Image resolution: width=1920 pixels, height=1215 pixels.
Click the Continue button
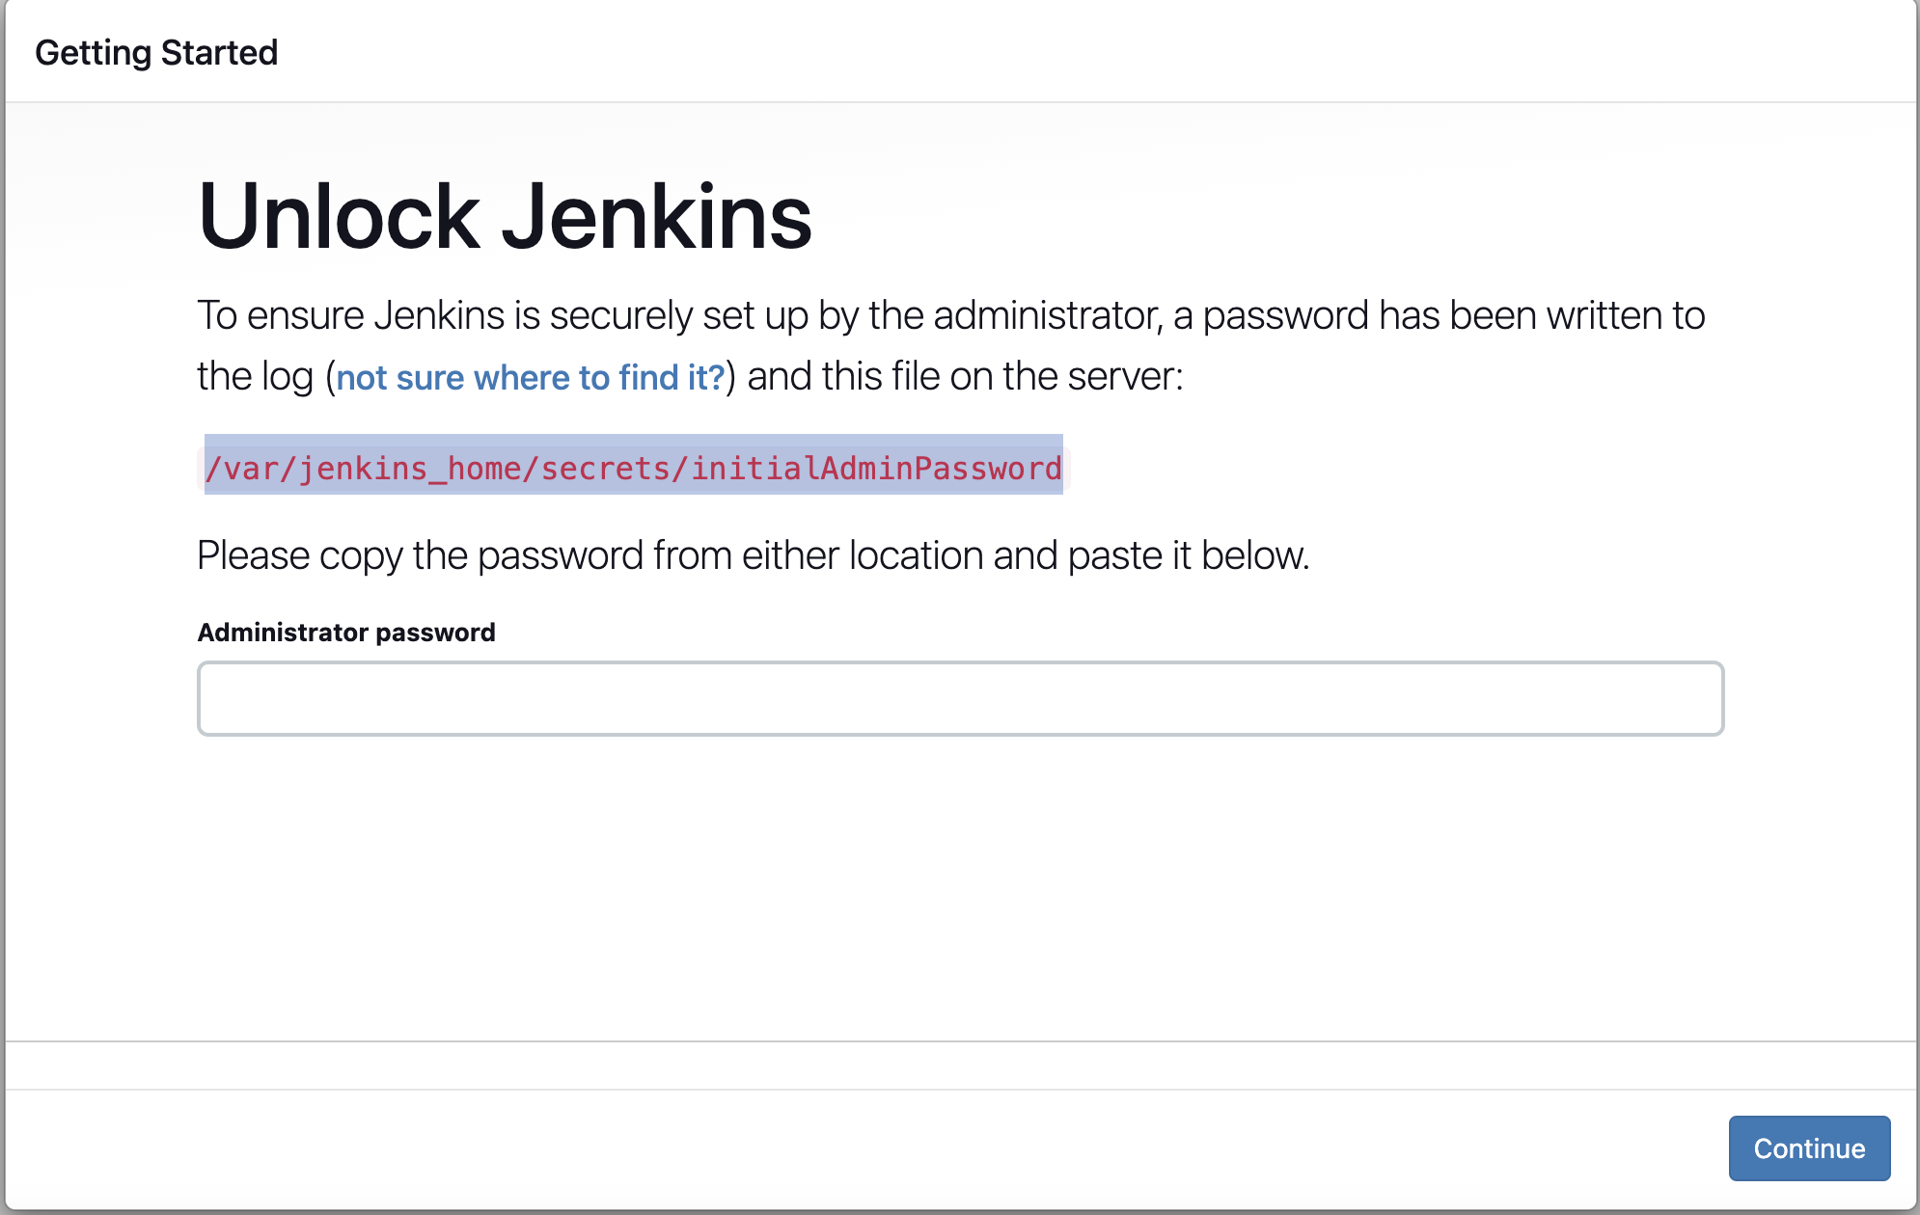(x=1808, y=1147)
